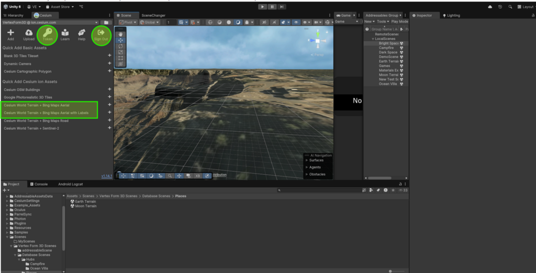
Task: Expand the Surfaces section in AI Navigation
Action: (x=307, y=160)
